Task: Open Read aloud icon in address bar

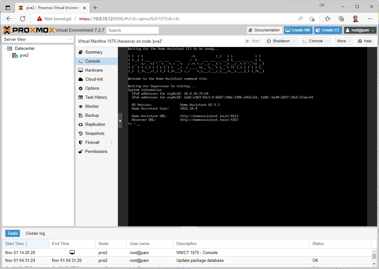Action: click(301, 19)
